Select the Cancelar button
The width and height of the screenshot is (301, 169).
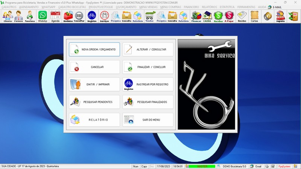coord(94,67)
